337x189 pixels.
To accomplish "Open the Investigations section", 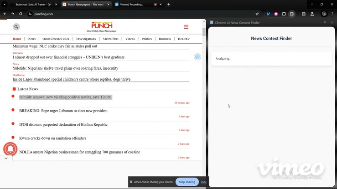I will [86, 39].
